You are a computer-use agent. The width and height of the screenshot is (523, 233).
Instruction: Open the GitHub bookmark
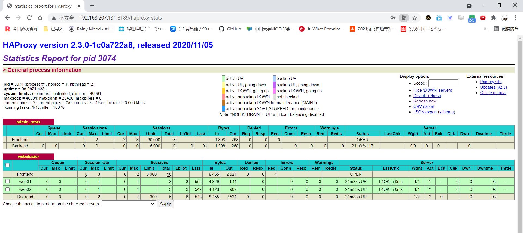(230, 29)
